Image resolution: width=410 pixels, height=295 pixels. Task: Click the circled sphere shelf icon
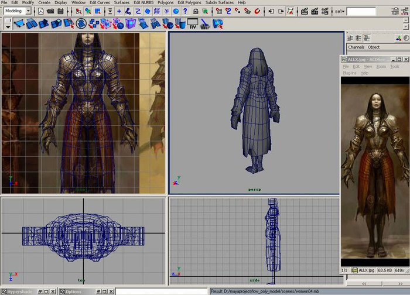81,23
